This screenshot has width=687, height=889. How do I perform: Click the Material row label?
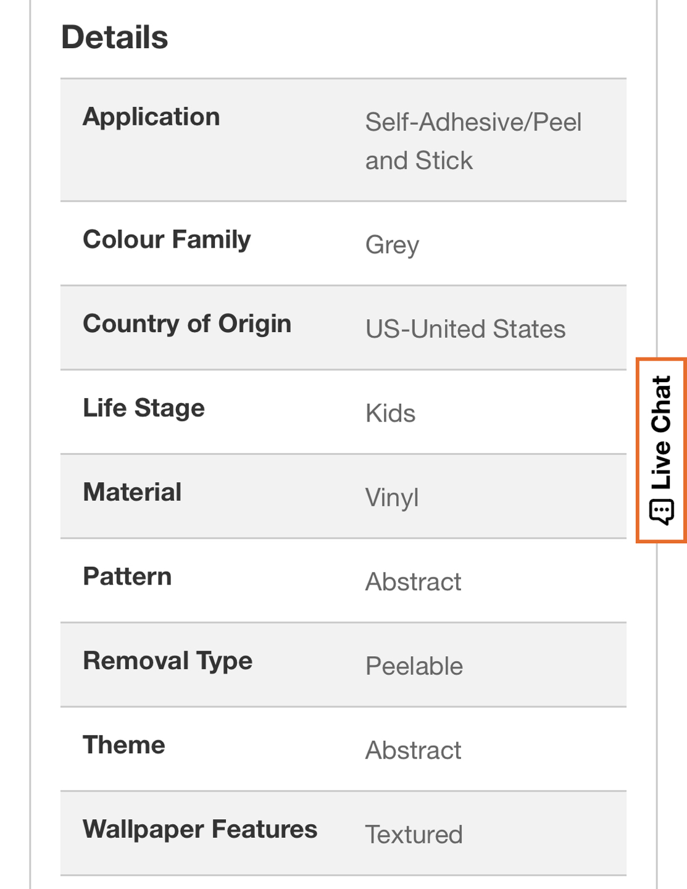[x=132, y=493]
